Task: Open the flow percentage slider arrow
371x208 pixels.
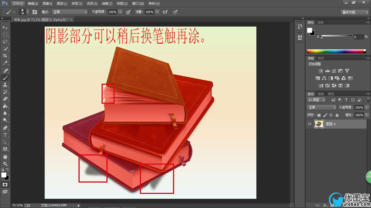Action: [157, 12]
